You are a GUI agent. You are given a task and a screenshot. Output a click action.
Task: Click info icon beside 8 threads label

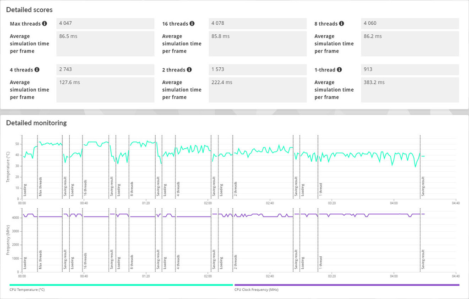pyautogui.click(x=342, y=23)
